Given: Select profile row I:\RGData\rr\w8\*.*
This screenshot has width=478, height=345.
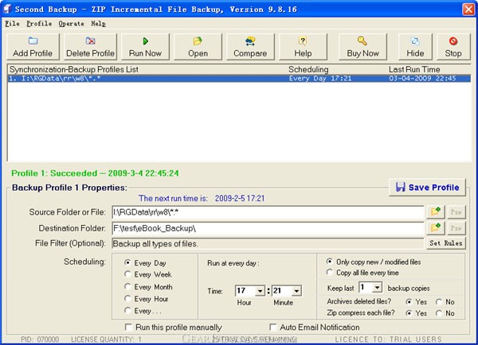Looking at the screenshot, I should tap(239, 79).
